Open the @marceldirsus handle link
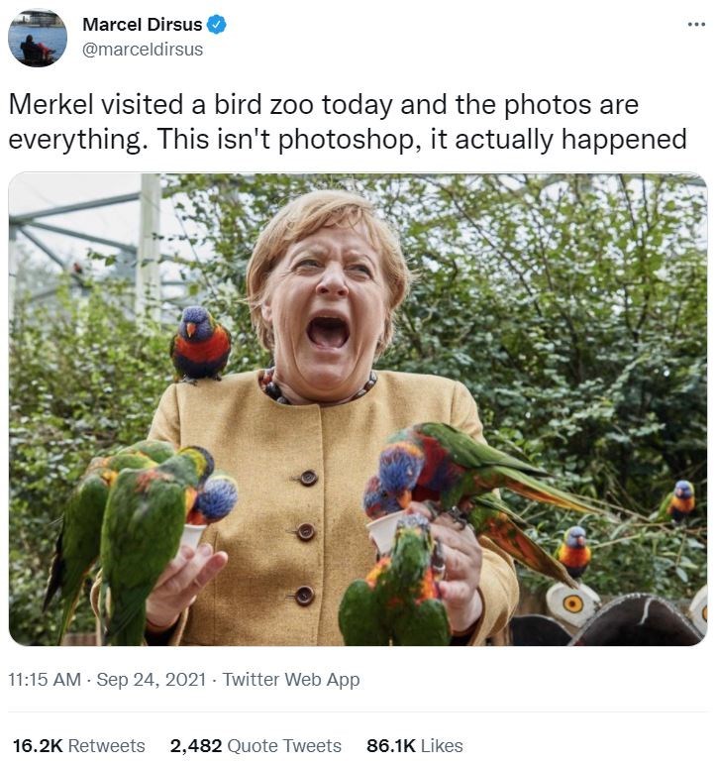Screen dimensions: 717x765 (x=142, y=49)
